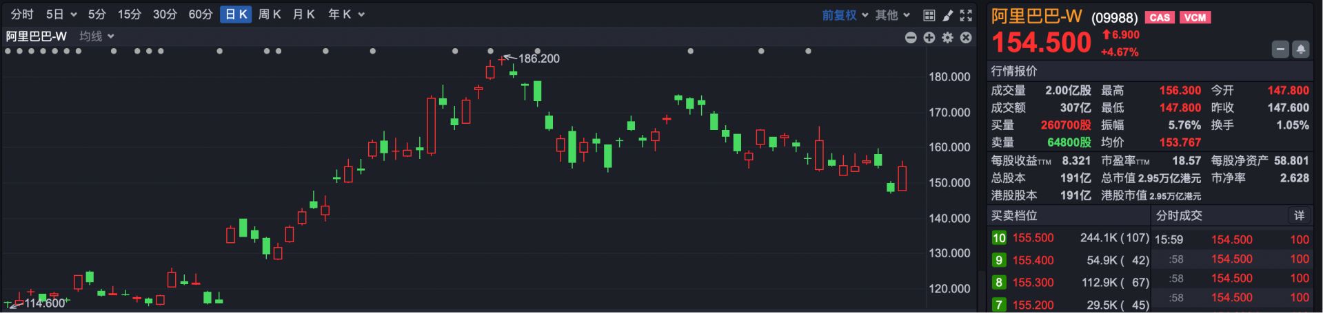Click the ask price 155.300

[x=1033, y=282]
